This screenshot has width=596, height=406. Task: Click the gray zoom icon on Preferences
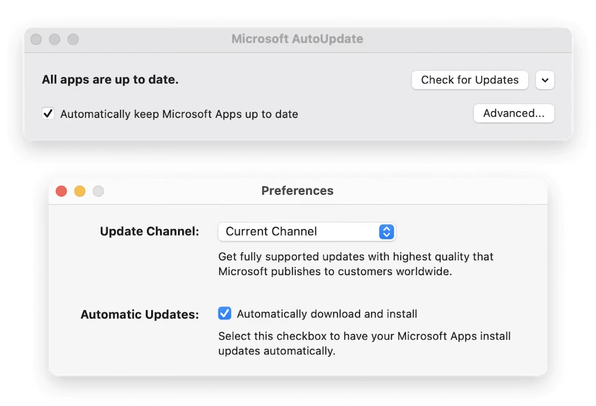[98, 191]
